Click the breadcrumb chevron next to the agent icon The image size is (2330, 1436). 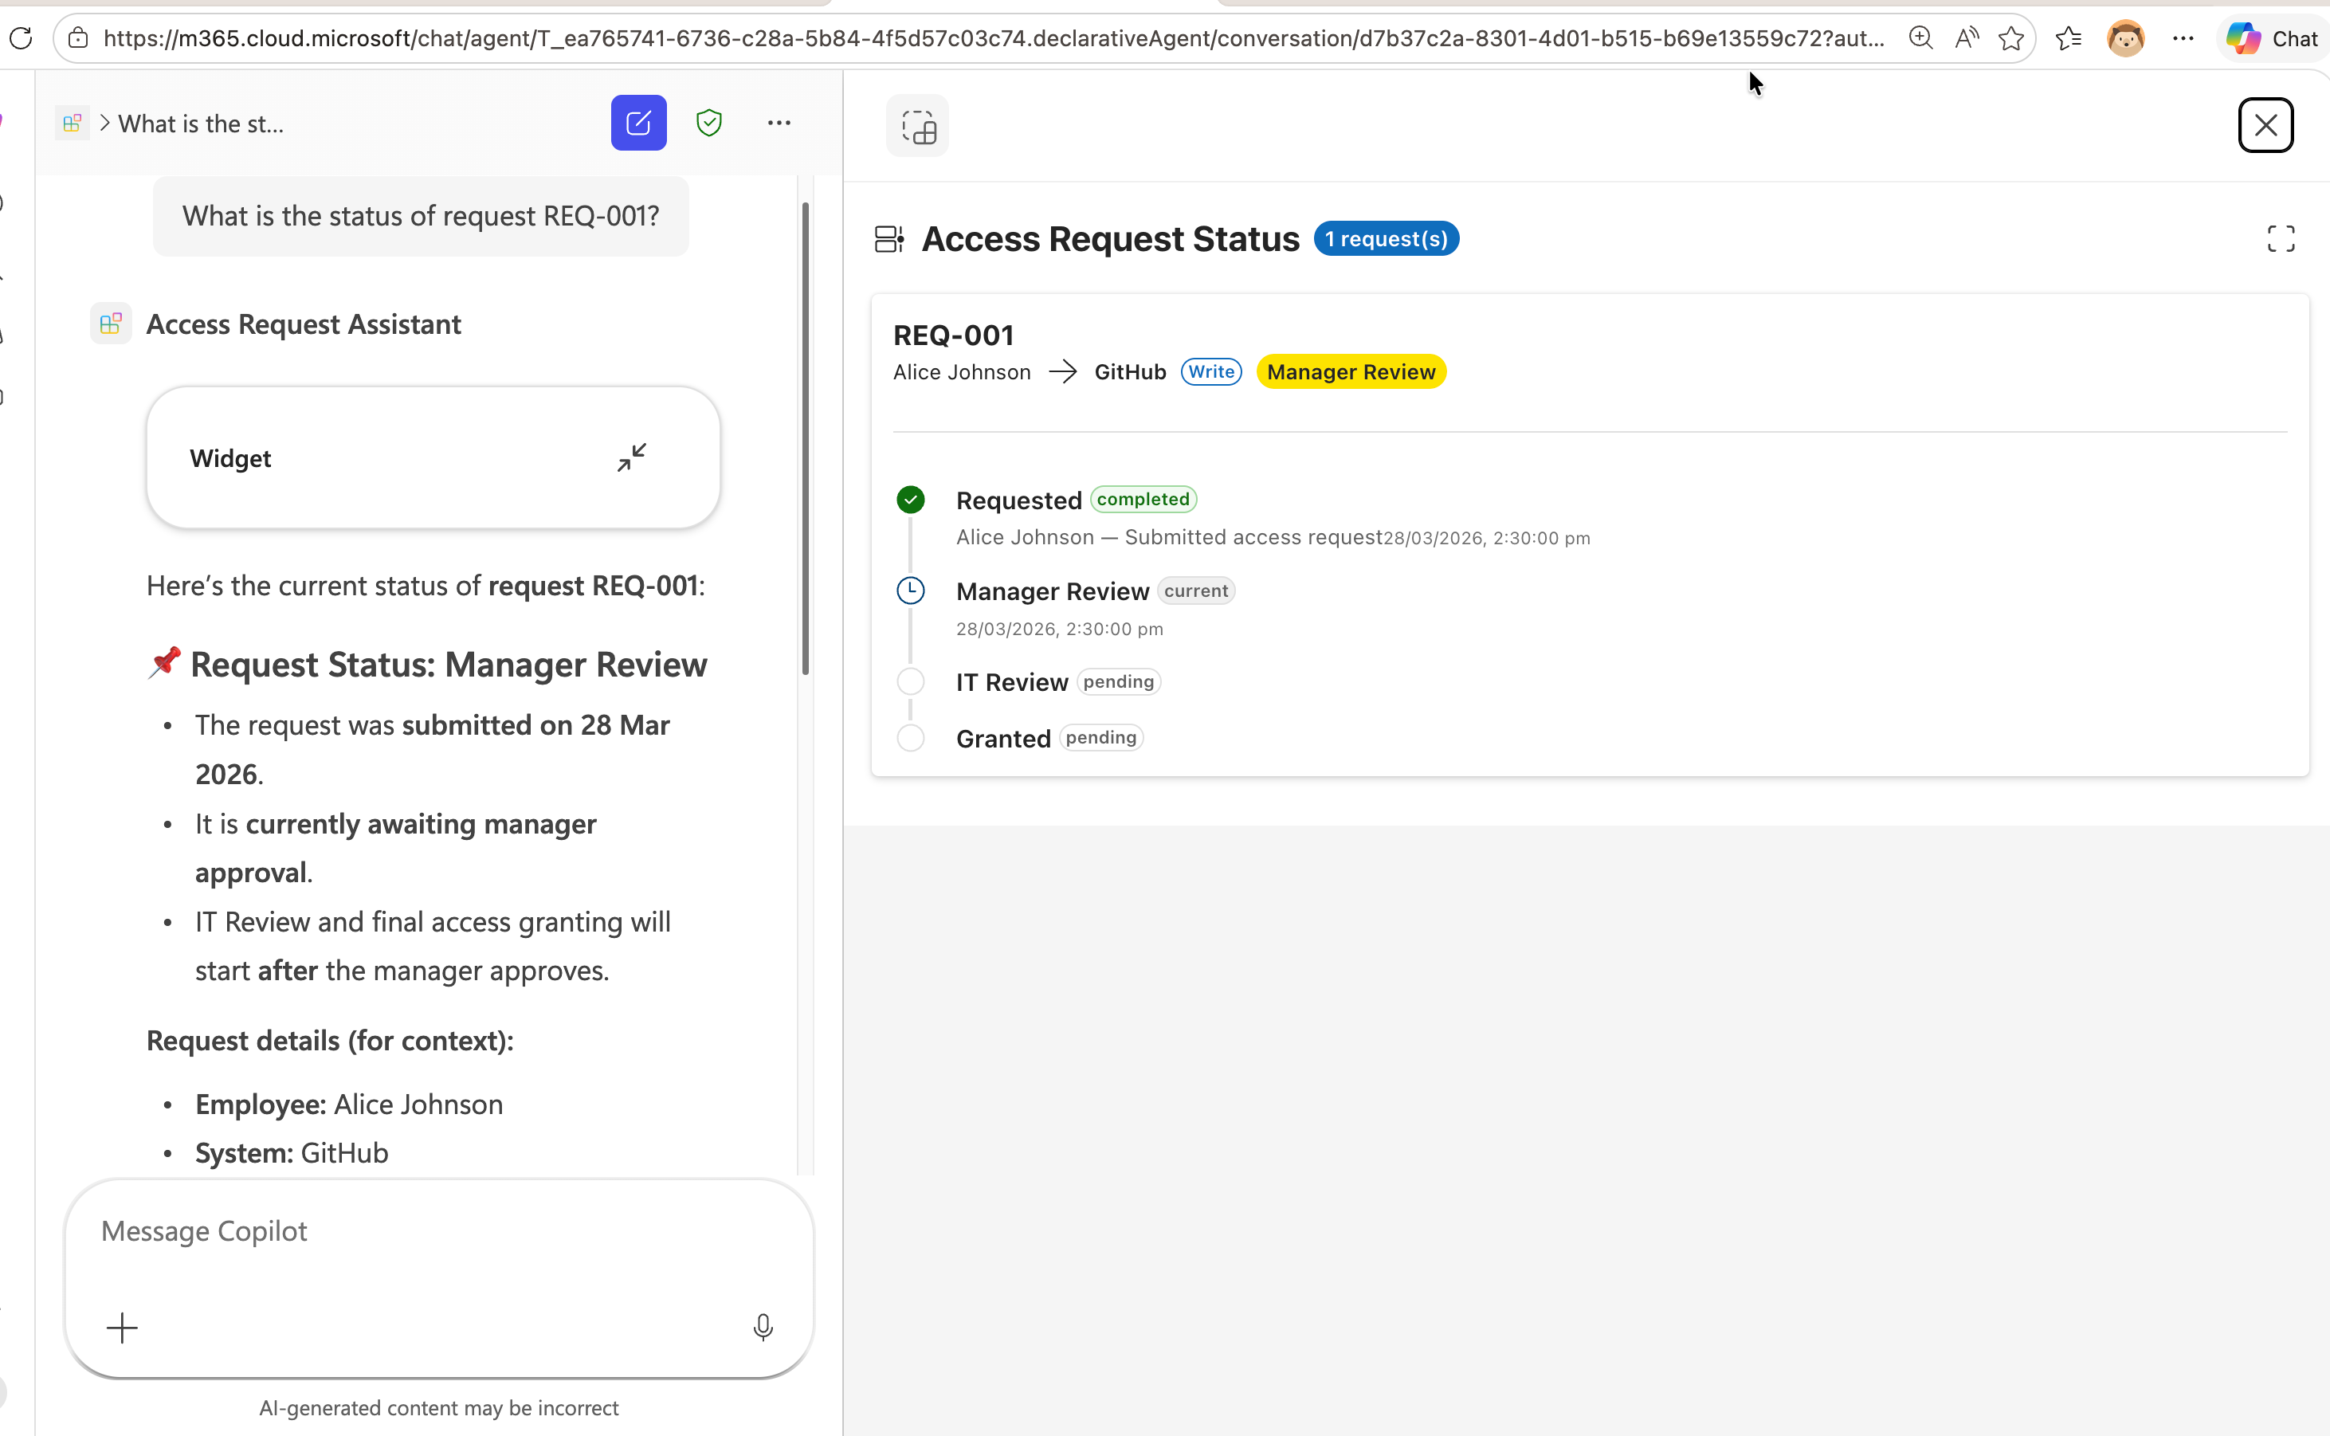click(x=103, y=123)
